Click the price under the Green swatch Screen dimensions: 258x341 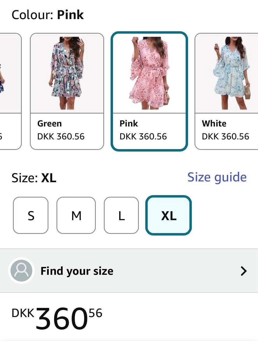click(x=61, y=136)
